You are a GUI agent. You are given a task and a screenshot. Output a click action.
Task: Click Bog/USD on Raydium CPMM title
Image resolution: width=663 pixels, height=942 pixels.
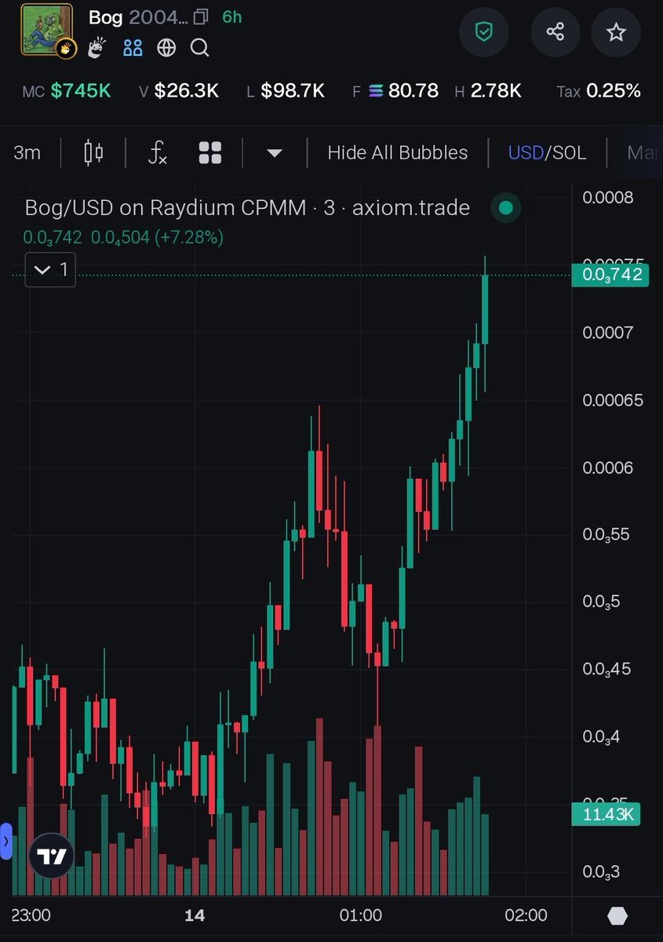248,208
